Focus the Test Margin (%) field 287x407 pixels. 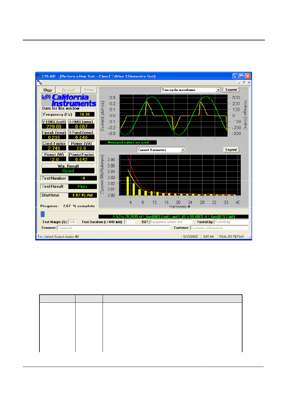[x=72, y=222]
